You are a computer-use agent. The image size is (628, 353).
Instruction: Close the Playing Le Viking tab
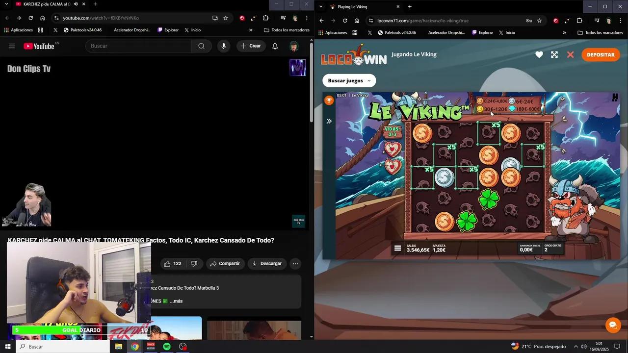coord(398,7)
